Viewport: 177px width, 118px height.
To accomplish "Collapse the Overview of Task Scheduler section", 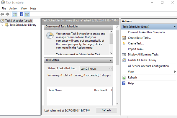I will point(111,27).
